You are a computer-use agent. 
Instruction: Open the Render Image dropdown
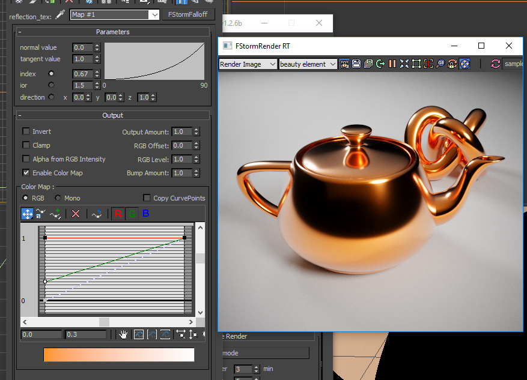point(248,64)
